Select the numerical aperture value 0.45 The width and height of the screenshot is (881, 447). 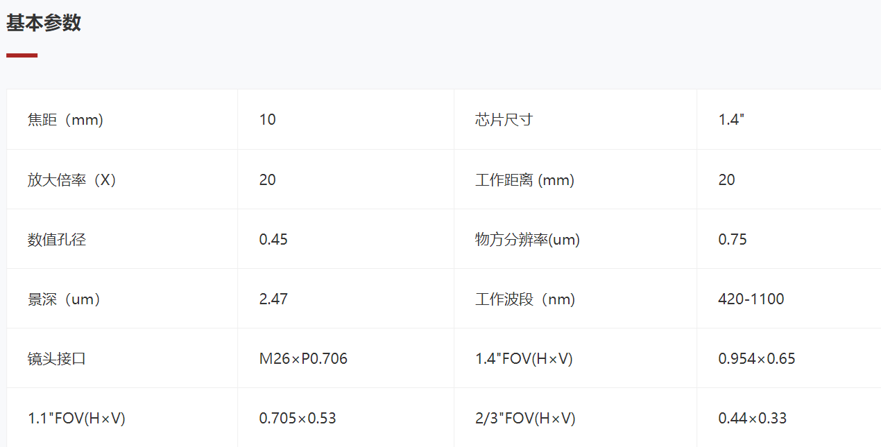point(273,240)
